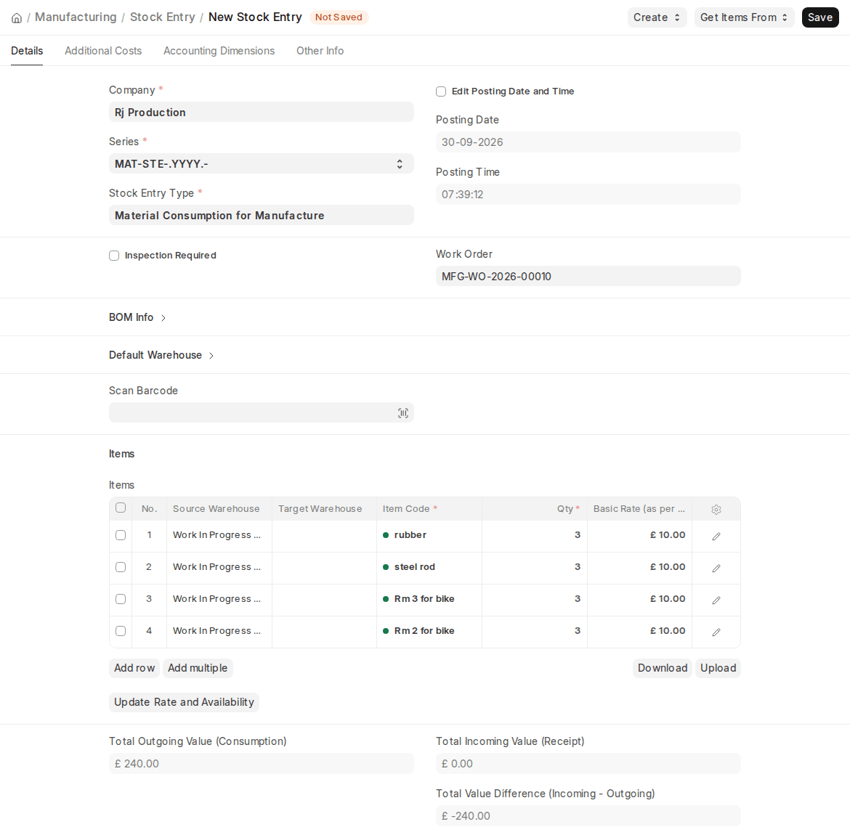Go to the home icon in breadcrumb
850x835 pixels.
click(17, 18)
